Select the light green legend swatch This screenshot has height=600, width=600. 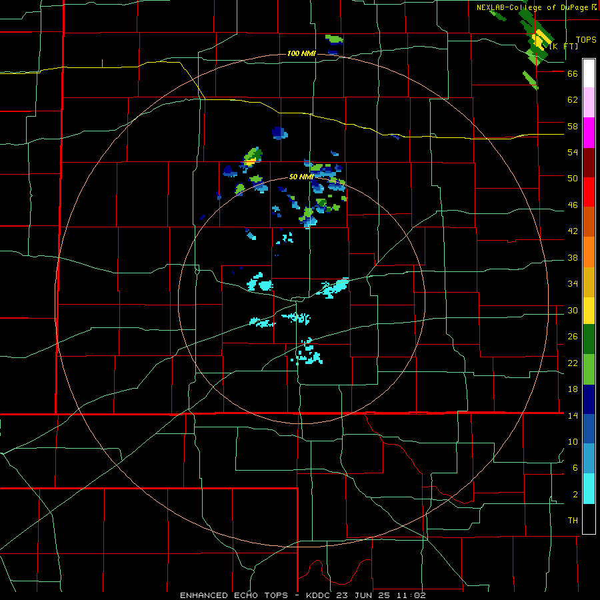click(589, 369)
